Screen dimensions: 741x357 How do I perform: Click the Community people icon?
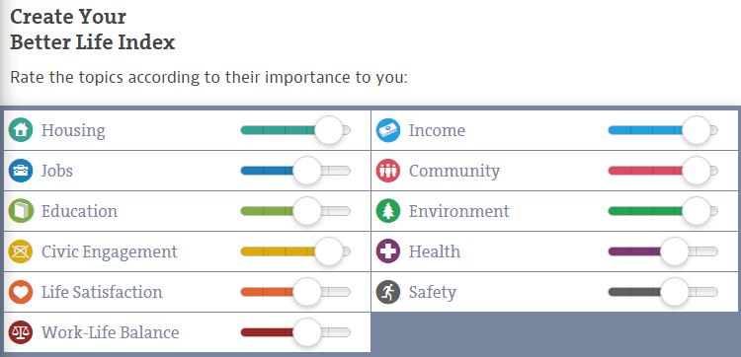click(x=388, y=171)
